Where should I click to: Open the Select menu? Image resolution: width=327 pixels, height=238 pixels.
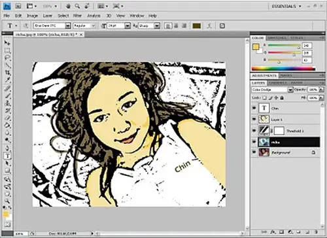pos(63,16)
